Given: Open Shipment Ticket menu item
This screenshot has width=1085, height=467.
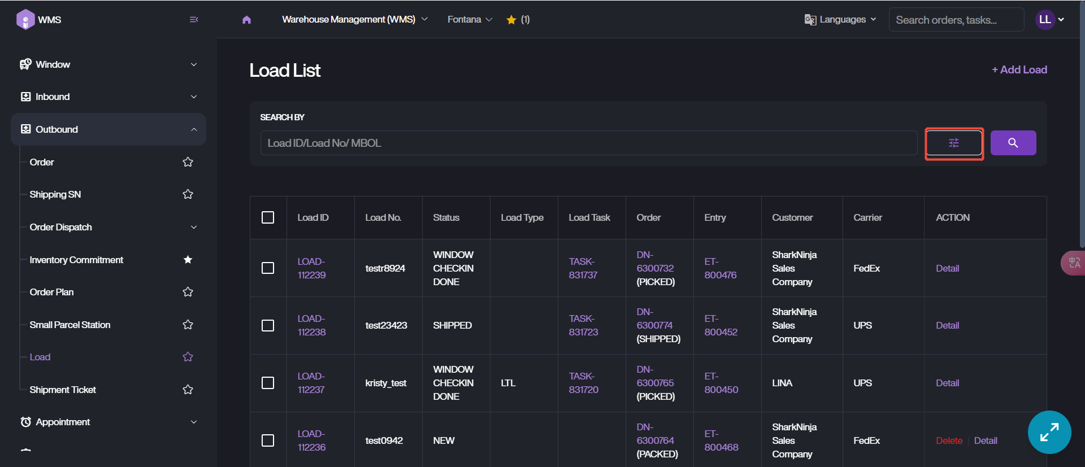Looking at the screenshot, I should 63,390.
